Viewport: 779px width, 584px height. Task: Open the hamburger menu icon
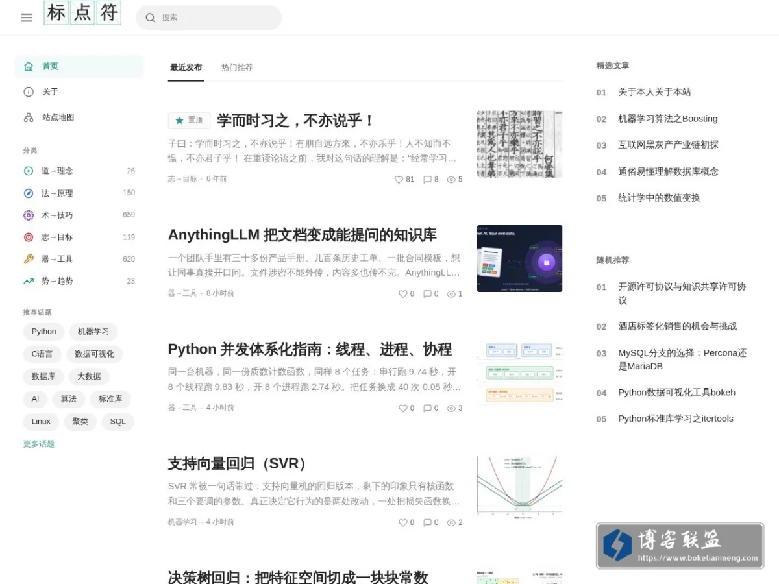[27, 18]
